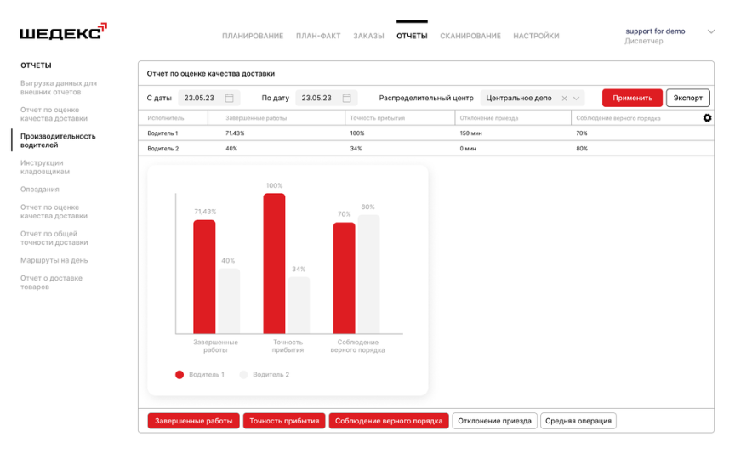Go to the ЗАКАЗЫ tab
The image size is (735, 454).
[368, 36]
